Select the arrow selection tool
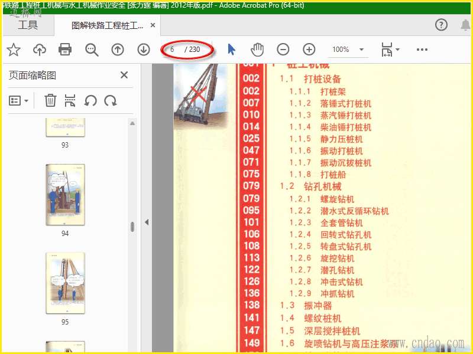Screen dimensions: 473x354 [231, 50]
